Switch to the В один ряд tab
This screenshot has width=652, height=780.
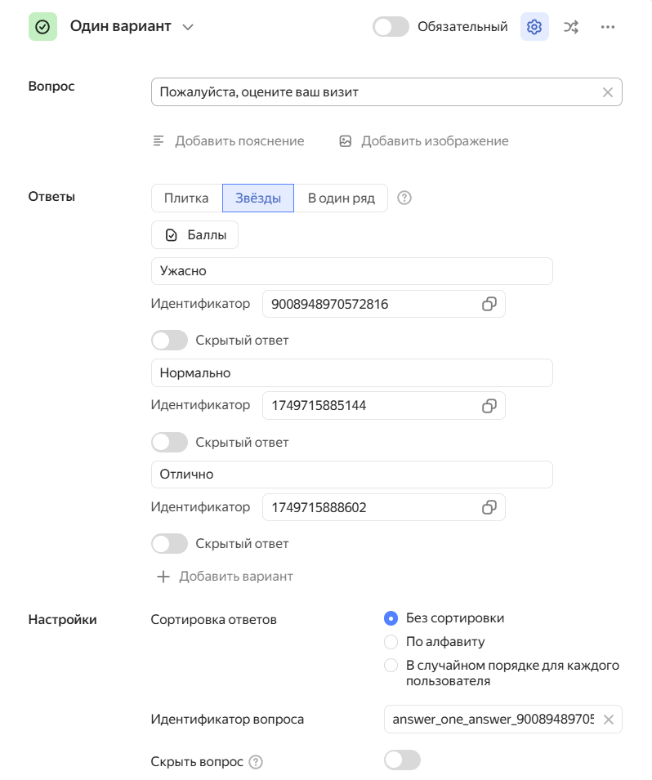coord(341,198)
